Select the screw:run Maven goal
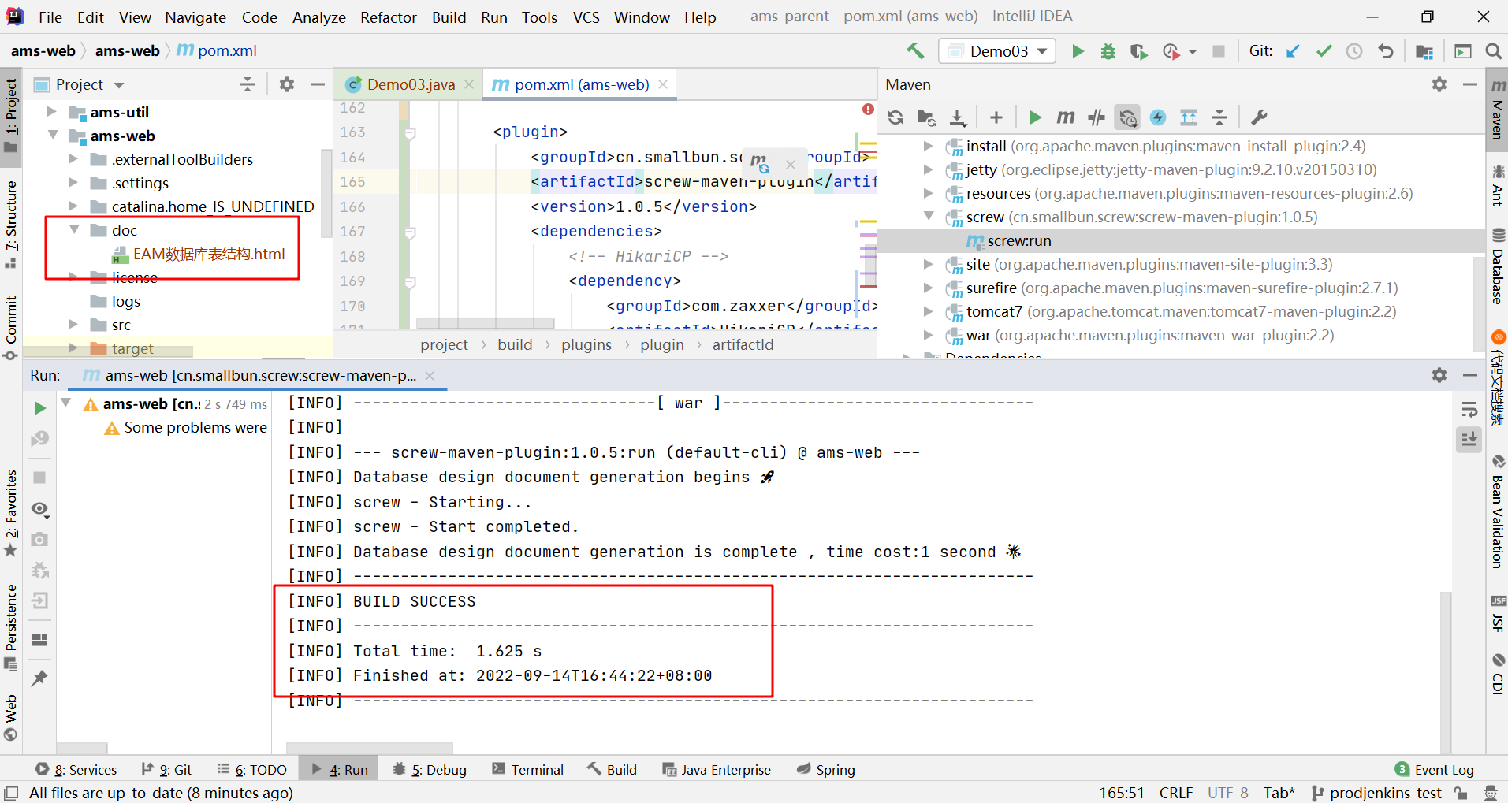 click(1018, 241)
